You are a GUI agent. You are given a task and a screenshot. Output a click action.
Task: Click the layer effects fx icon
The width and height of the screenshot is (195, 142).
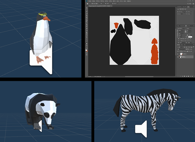(183, 76)
